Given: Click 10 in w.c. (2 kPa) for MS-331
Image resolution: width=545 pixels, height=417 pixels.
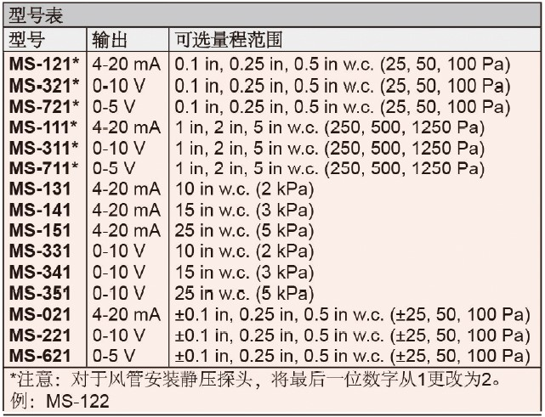Looking at the screenshot, I should [x=244, y=251].
